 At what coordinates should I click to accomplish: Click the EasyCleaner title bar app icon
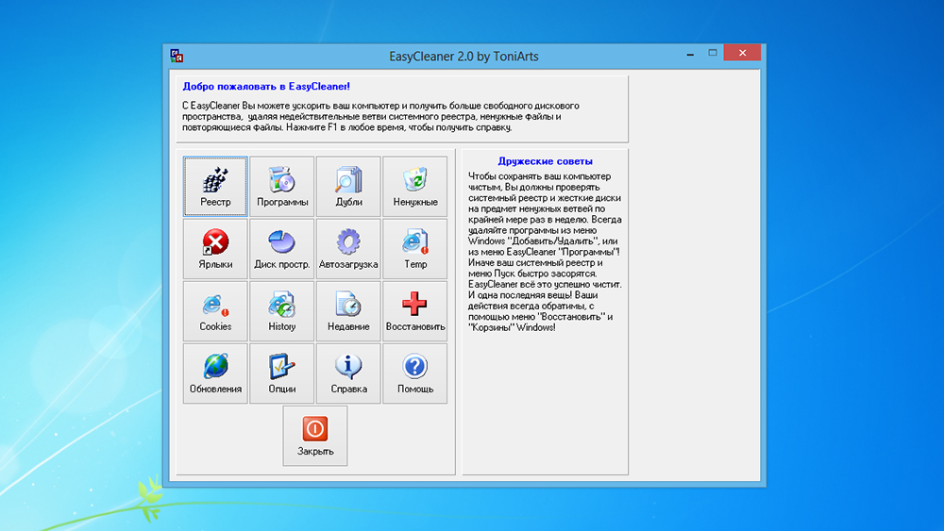coord(177,55)
